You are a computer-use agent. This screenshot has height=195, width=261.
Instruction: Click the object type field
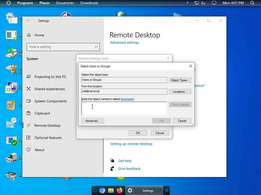[x=124, y=80]
